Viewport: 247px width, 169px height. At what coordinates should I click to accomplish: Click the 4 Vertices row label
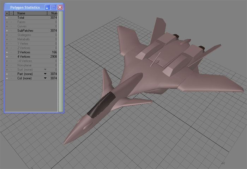pos(24,57)
